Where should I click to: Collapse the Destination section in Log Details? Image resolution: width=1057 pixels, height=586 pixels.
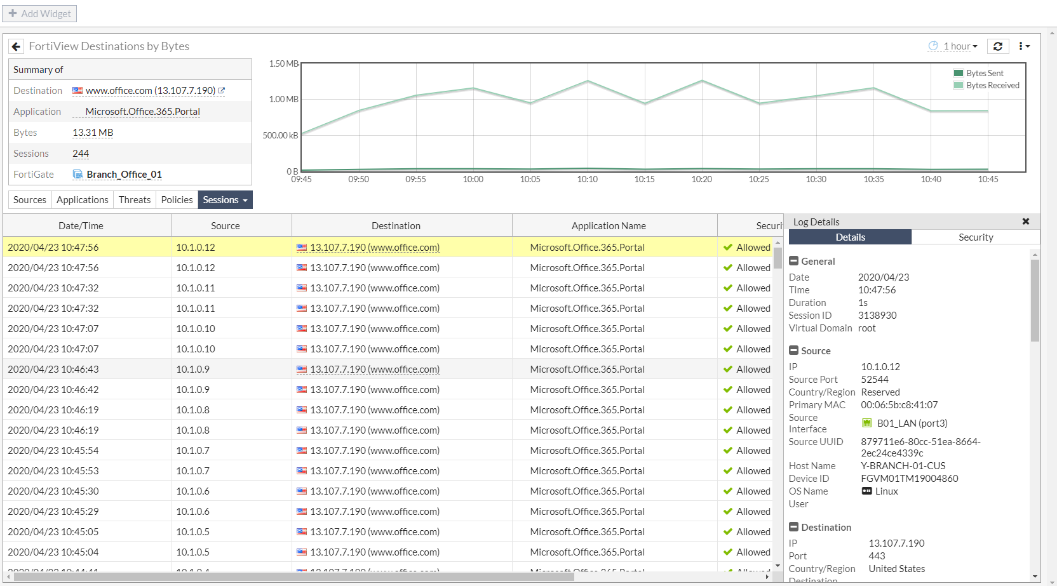pos(793,526)
